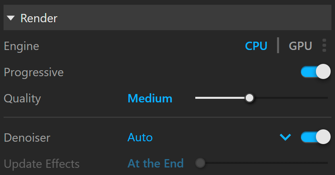Click the Auto denoiser mode value
The height and width of the screenshot is (175, 335).
[x=140, y=137]
